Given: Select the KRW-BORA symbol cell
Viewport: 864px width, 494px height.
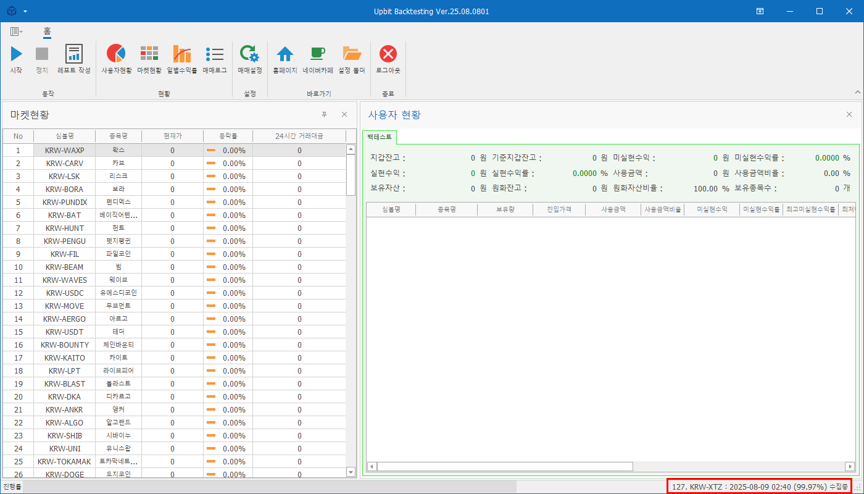Looking at the screenshot, I should point(65,189).
